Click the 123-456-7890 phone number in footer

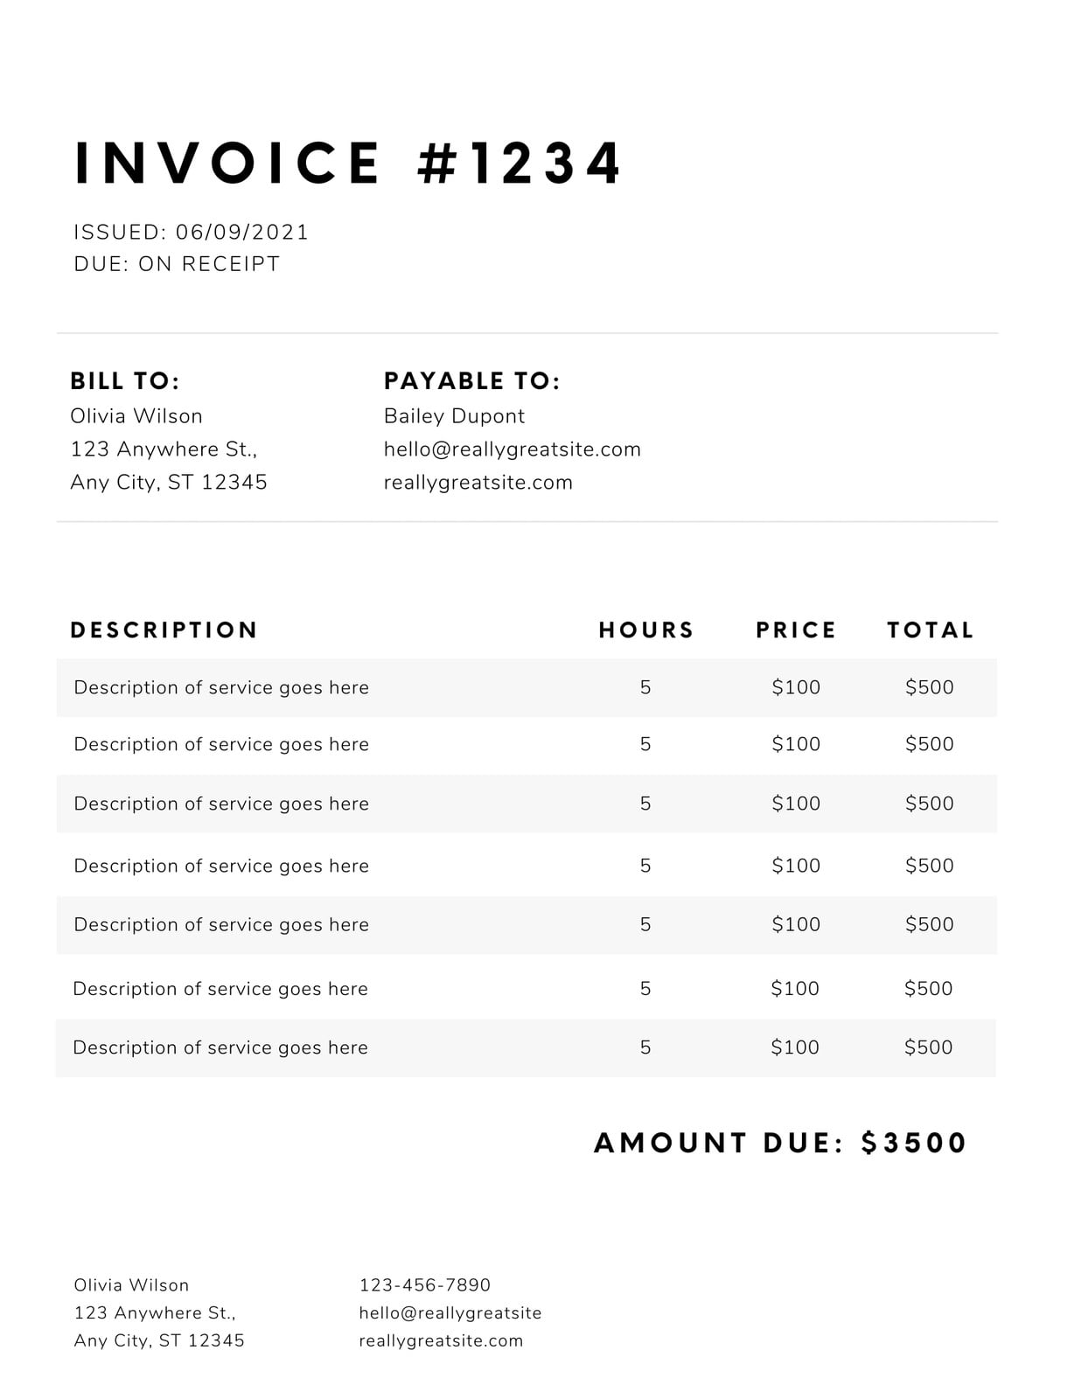click(425, 1284)
